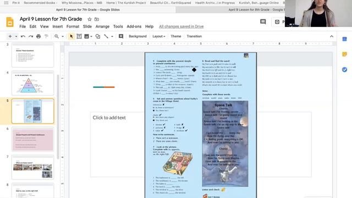The image size is (352, 198).
Task: Click the Add comment toolbar icon
Action: tap(121, 36)
